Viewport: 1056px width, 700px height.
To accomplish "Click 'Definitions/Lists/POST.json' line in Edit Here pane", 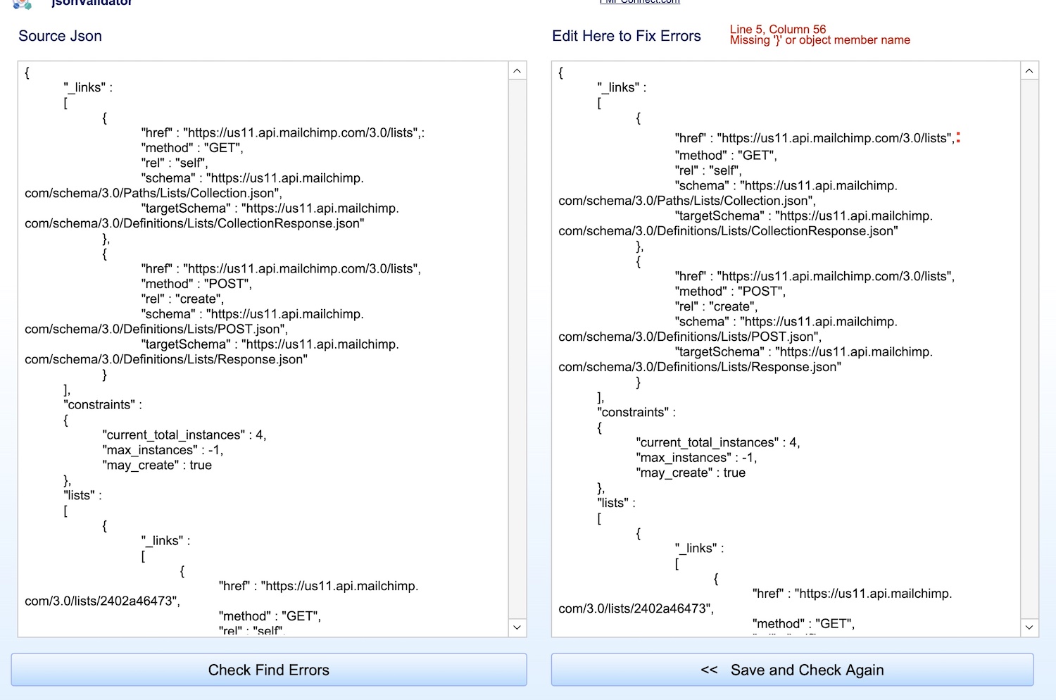I will pos(690,337).
